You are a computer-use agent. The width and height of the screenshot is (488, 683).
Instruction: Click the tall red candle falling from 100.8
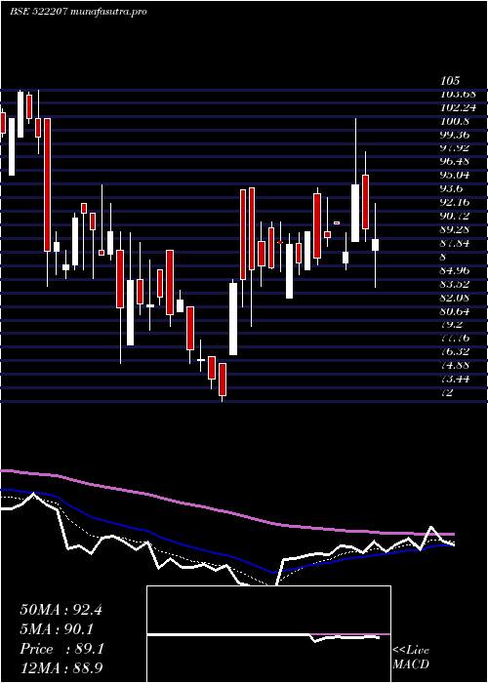pos(47,184)
